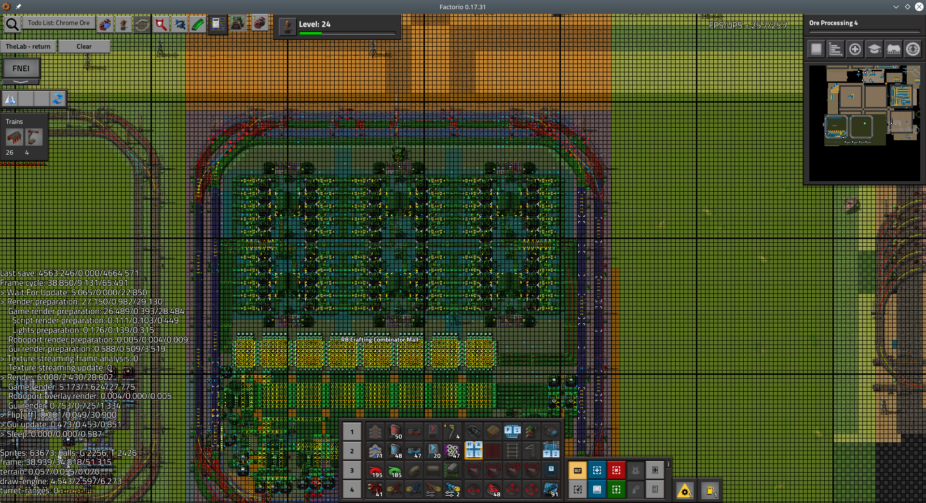Select the solar panel slot with 91
This screenshot has width=926, height=503.
pyautogui.click(x=551, y=490)
